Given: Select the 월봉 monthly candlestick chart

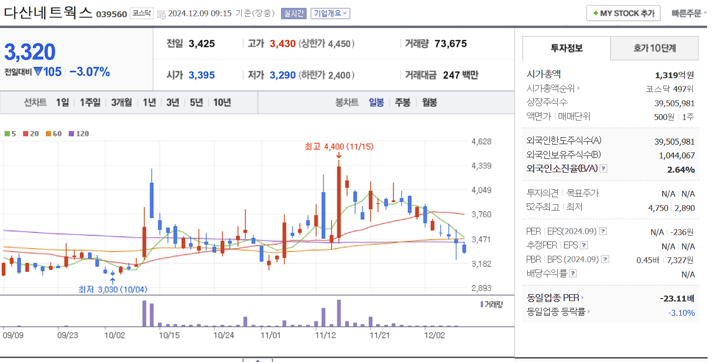Looking at the screenshot, I should point(429,102).
